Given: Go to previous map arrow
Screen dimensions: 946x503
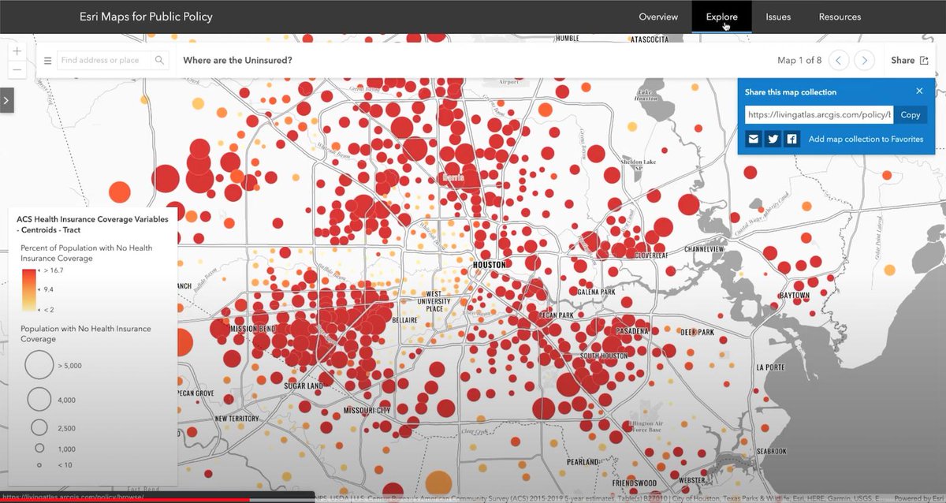Looking at the screenshot, I should click(x=840, y=60).
